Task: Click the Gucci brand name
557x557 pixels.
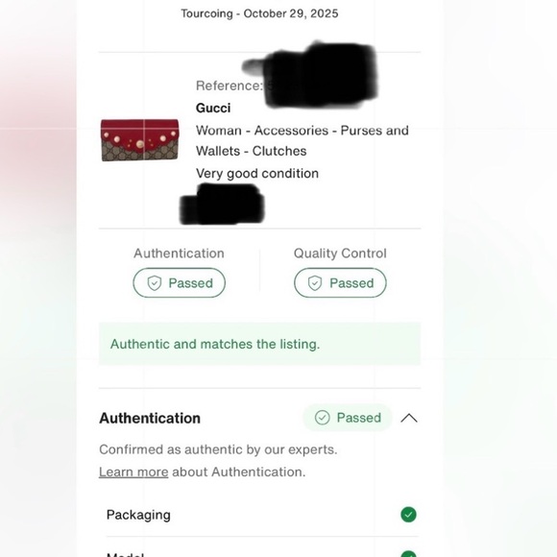Action: pyautogui.click(x=213, y=108)
